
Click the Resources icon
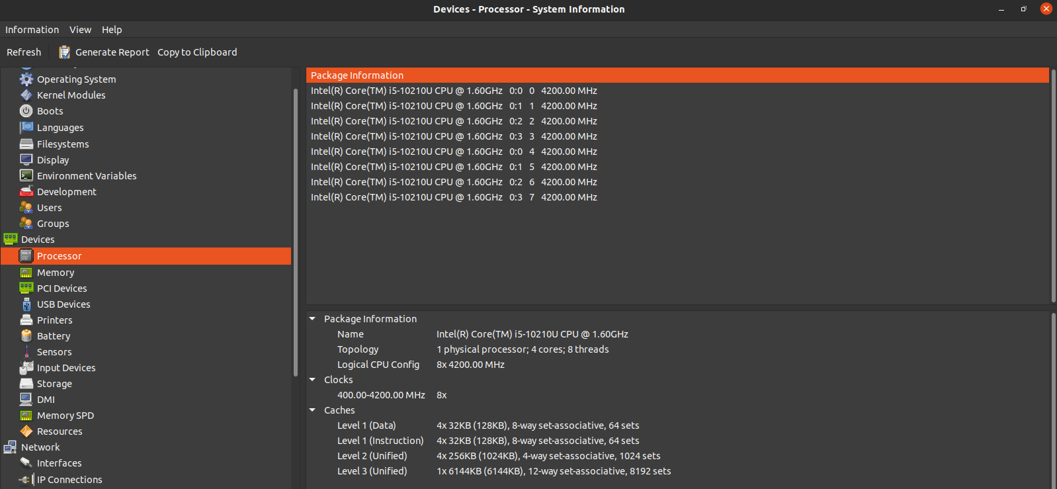[26, 431]
